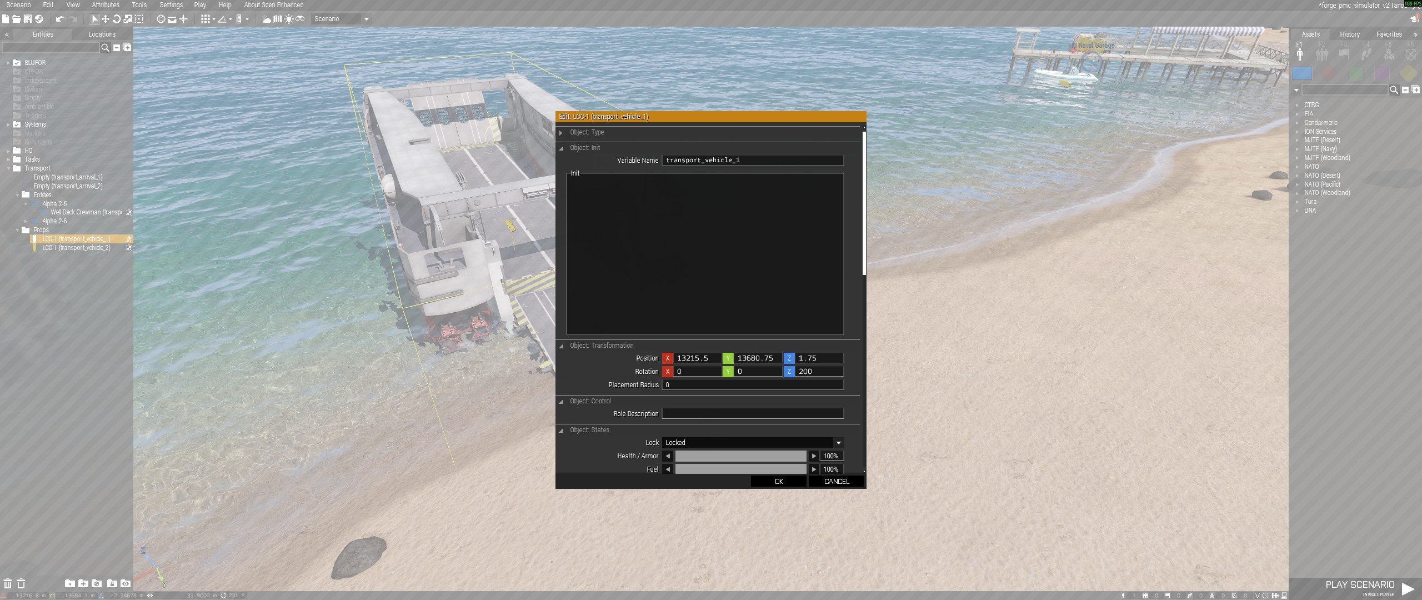1422x600 pixels.
Task: Search assets with the right magnifier icon
Action: [x=1394, y=90]
